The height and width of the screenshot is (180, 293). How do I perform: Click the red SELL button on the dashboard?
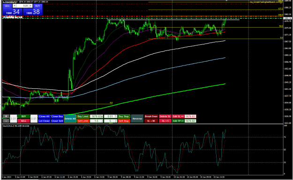(23, 121)
